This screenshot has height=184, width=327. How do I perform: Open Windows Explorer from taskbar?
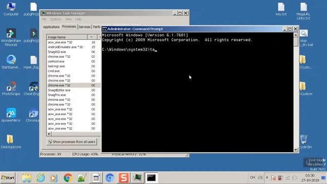(27, 178)
